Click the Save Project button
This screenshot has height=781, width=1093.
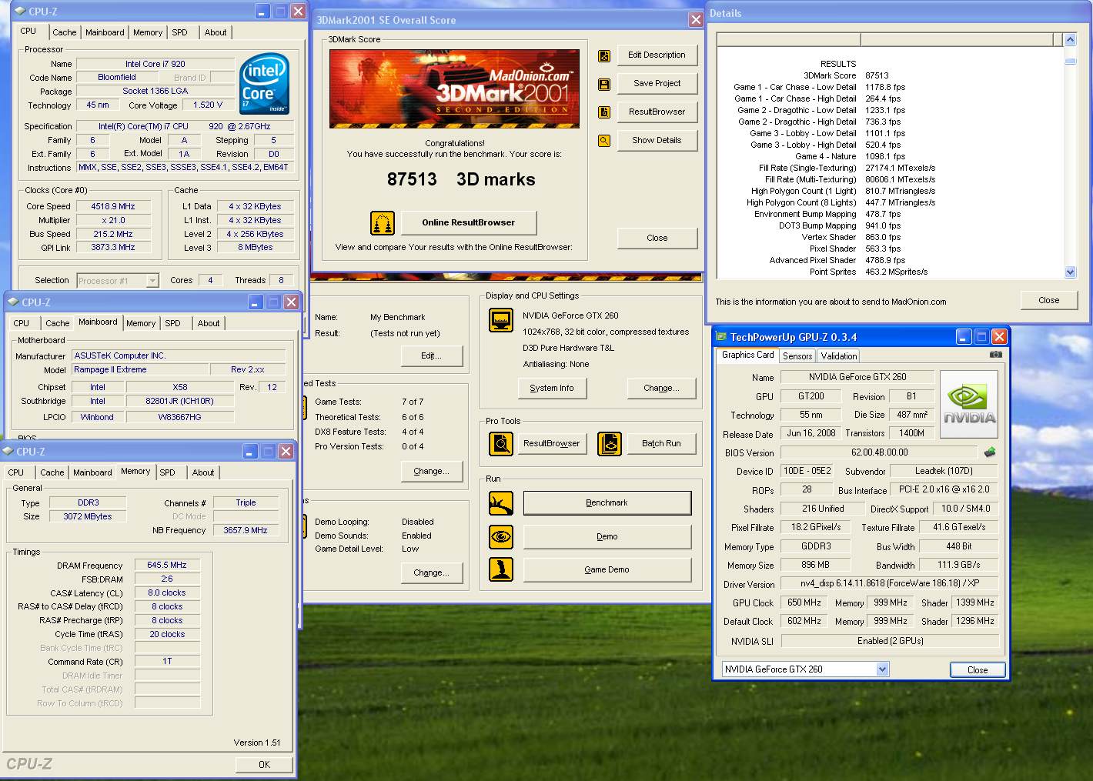(657, 84)
